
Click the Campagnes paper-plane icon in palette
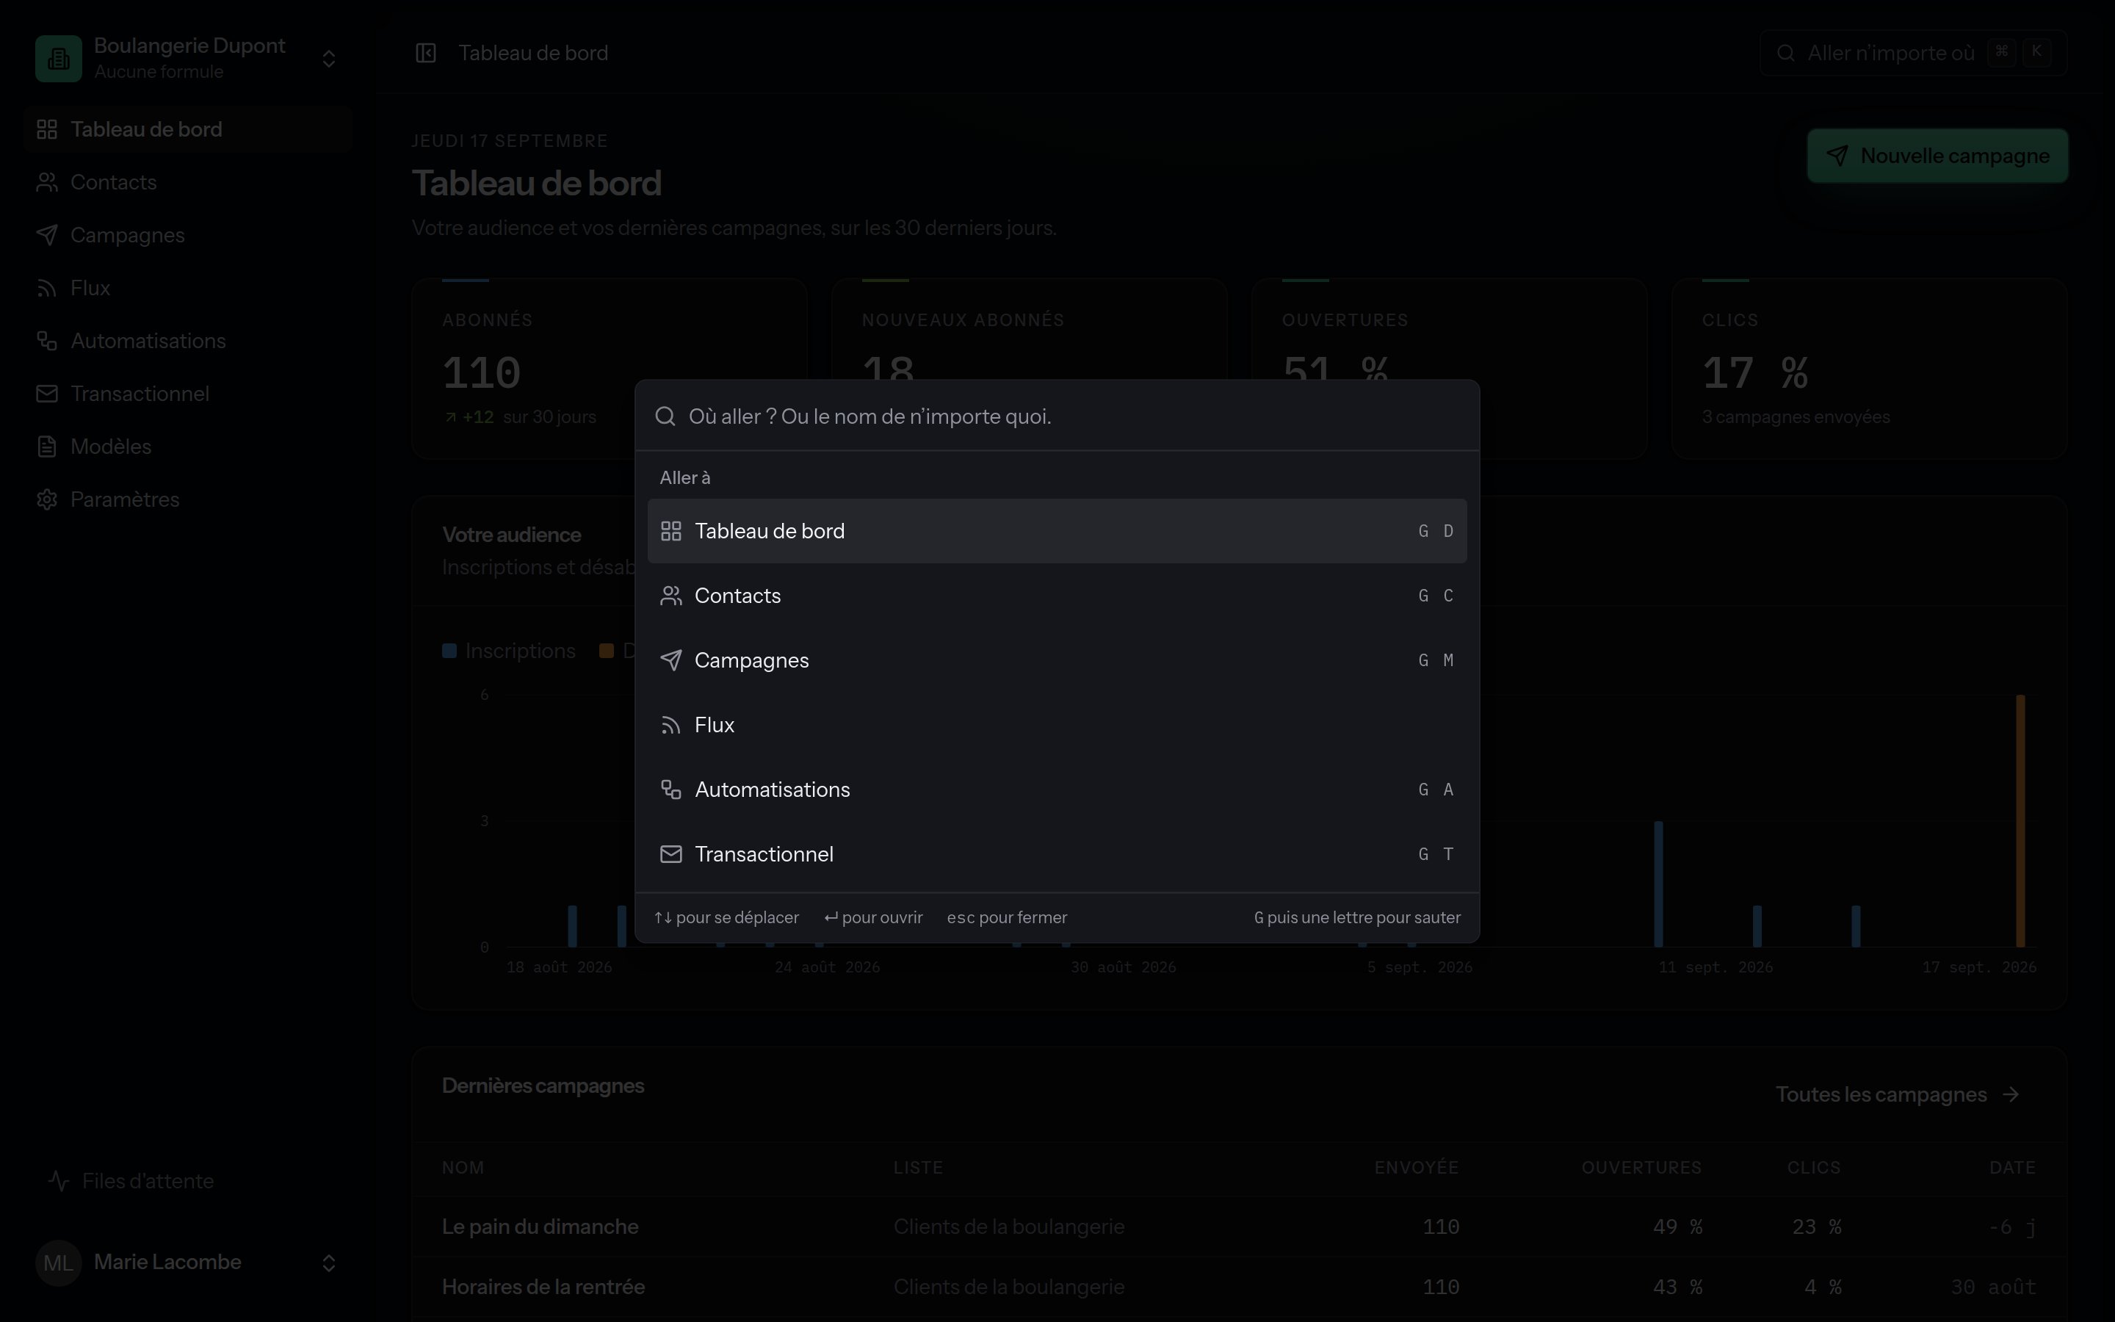click(x=671, y=660)
